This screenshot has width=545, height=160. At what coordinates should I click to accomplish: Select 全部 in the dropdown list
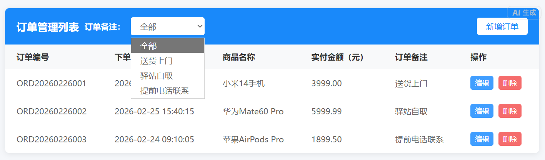point(167,46)
